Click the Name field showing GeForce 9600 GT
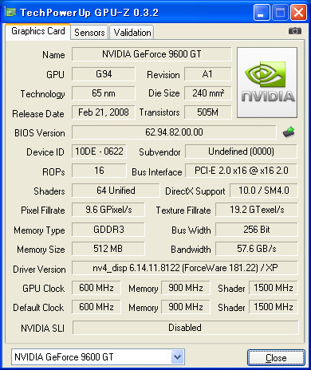This screenshot has height=370, width=311. pyautogui.click(x=152, y=54)
